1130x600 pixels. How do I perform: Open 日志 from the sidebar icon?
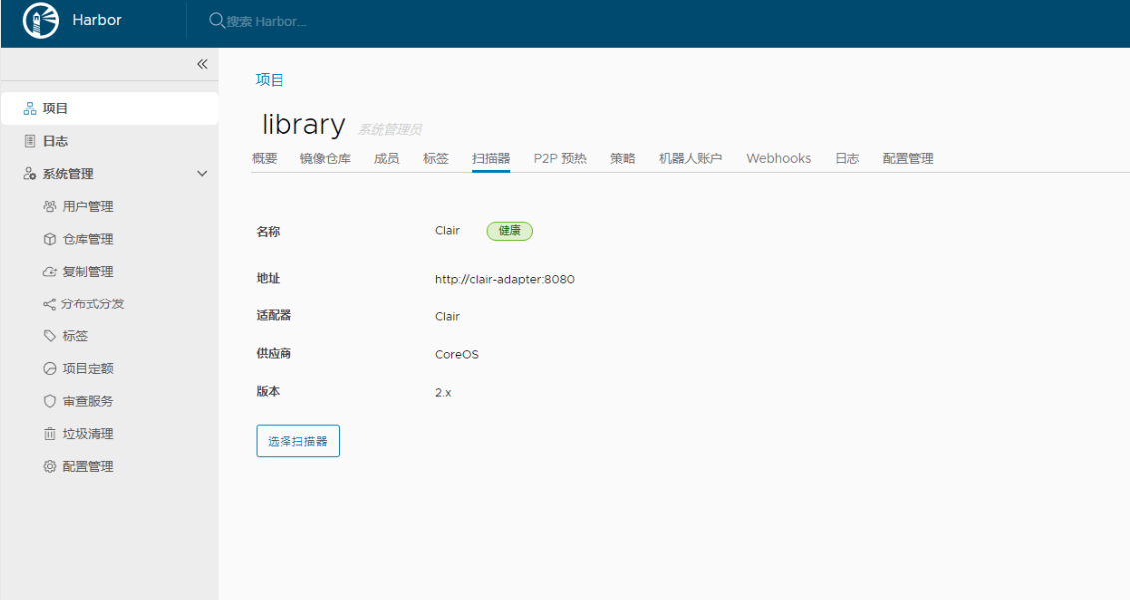point(29,141)
